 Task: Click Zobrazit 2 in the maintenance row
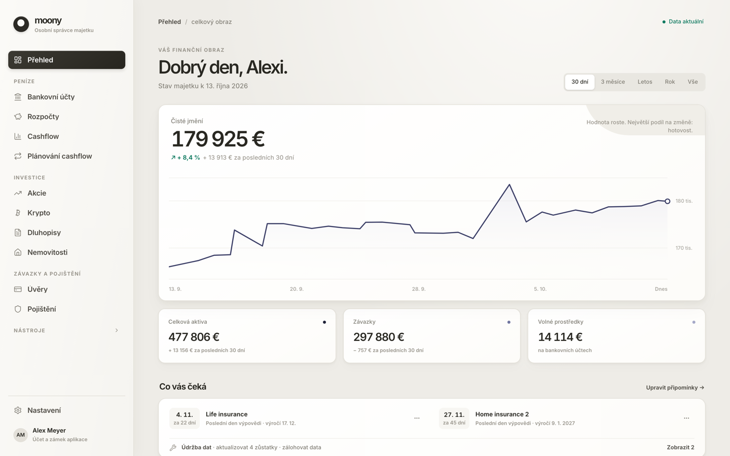(680, 447)
